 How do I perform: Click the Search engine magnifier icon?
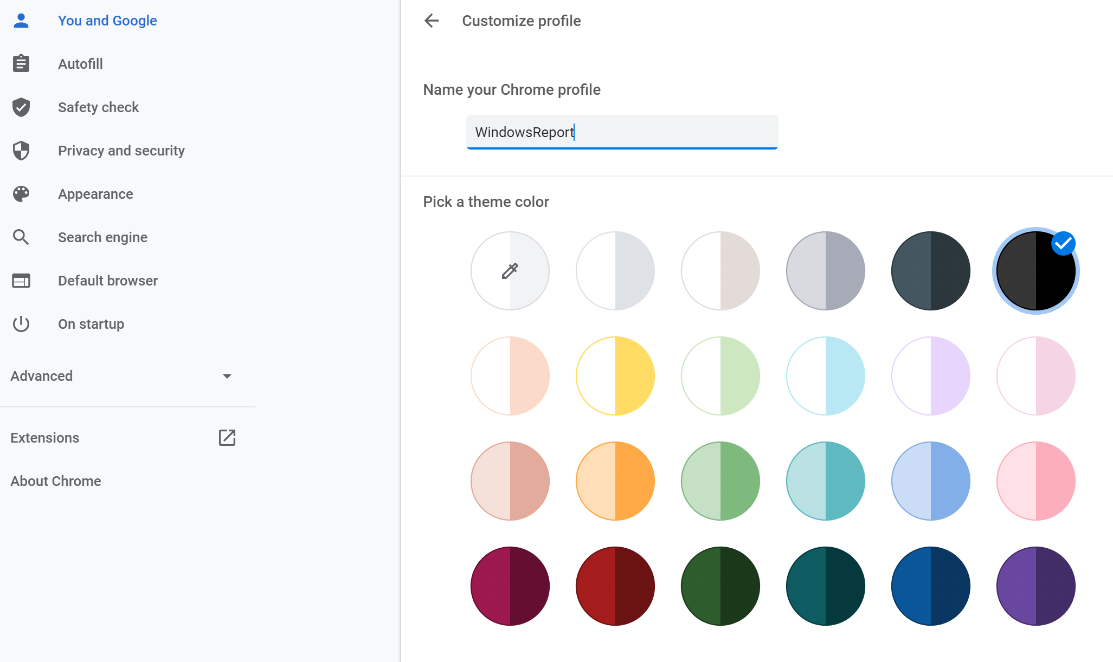21,237
